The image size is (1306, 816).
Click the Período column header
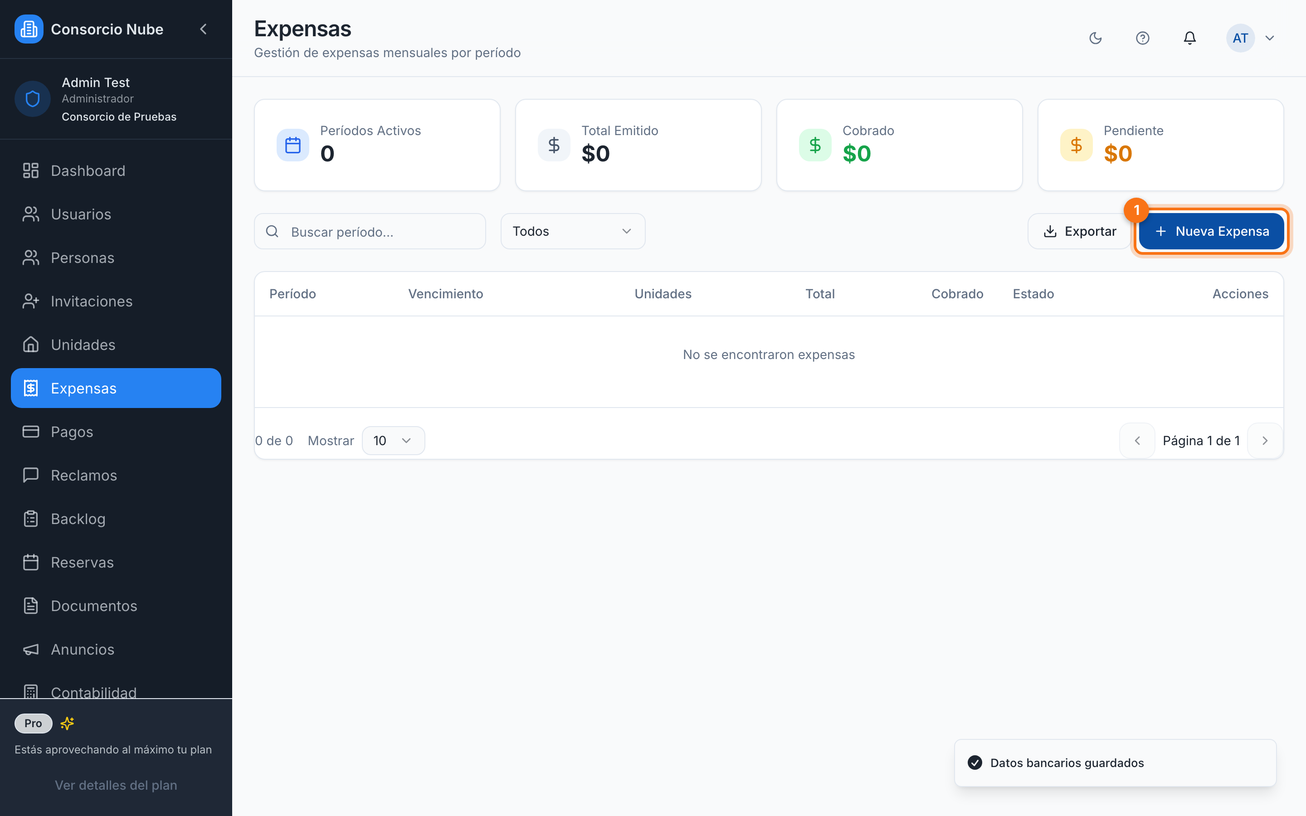[x=292, y=294]
